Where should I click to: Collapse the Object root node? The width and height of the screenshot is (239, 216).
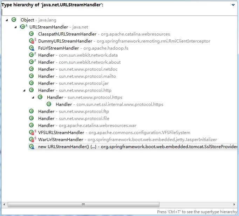point(7,20)
